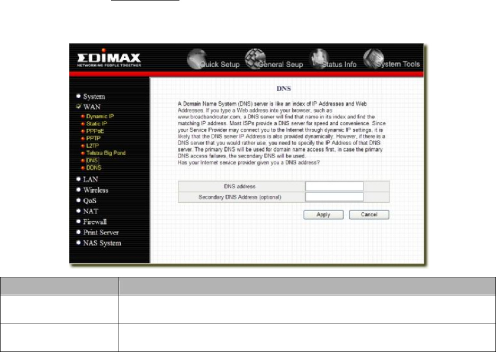The image size is (496, 352).
Task: Click the Firewall bullet icon
Action: tap(78, 221)
